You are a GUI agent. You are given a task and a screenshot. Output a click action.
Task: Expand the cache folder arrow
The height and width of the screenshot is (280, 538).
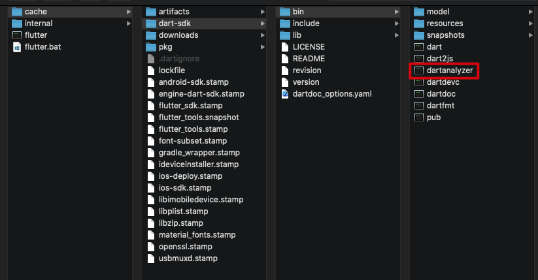[x=129, y=12]
